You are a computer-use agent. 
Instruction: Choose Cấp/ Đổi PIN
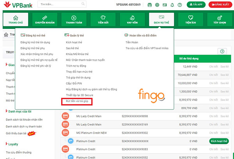(x=74, y=83)
